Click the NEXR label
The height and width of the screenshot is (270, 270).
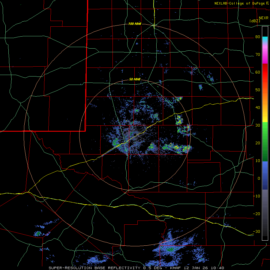[263, 18]
